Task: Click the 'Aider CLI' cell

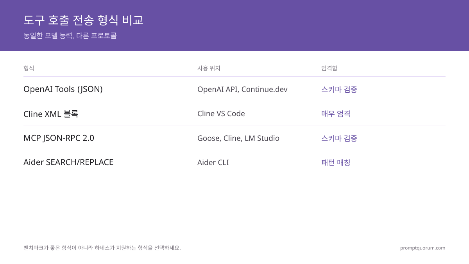Action: (213, 162)
